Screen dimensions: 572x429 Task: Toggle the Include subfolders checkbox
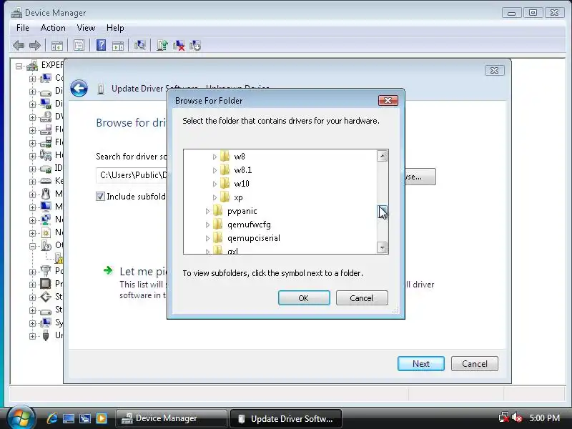coord(100,196)
